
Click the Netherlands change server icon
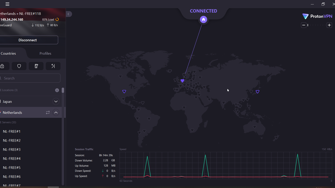click(48, 113)
